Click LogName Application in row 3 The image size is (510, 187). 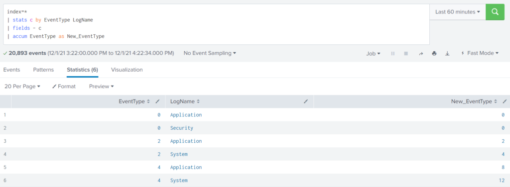[x=186, y=141]
